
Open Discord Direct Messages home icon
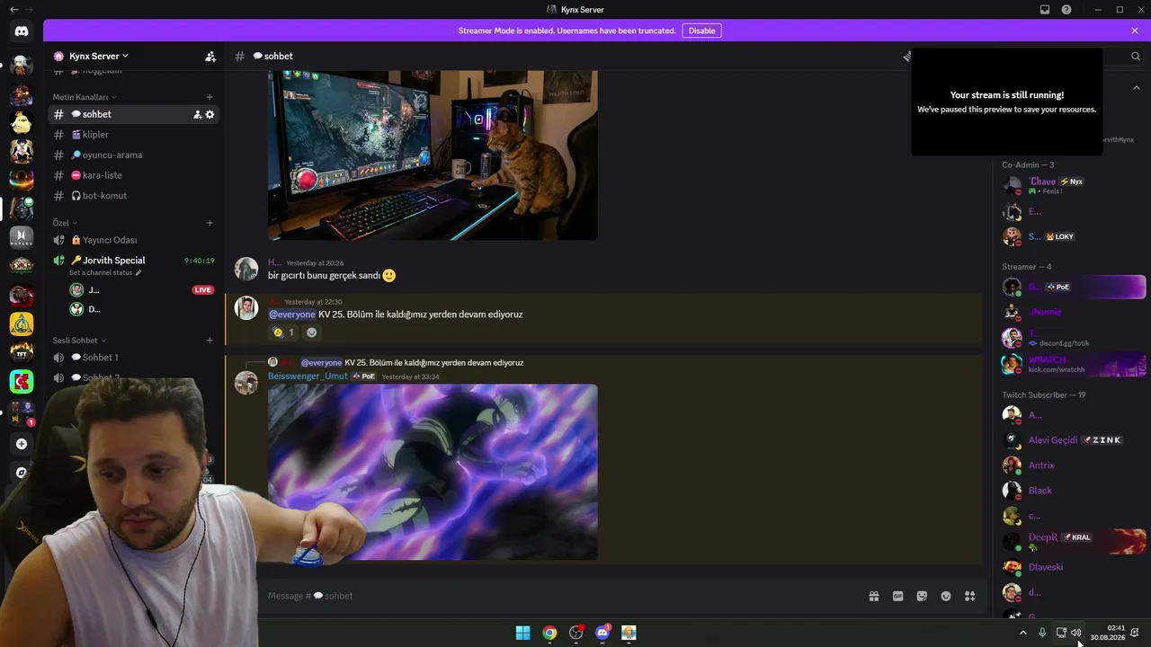[x=22, y=31]
